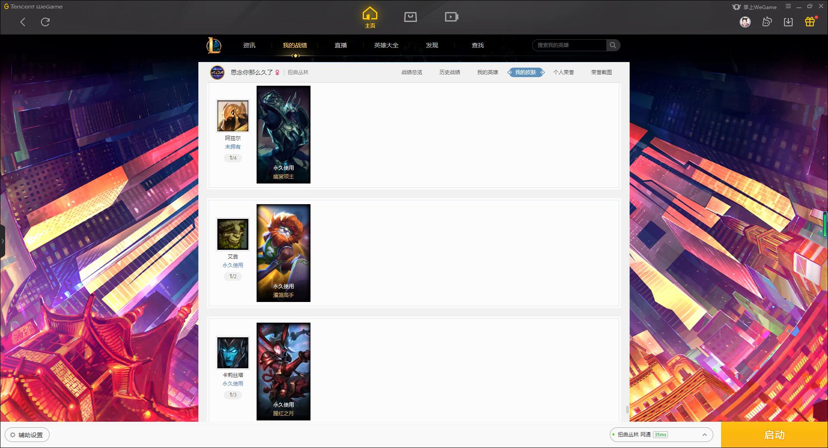Switch to 荣誉截图 sub-tab
Screen dimensions: 828x448
coord(602,72)
